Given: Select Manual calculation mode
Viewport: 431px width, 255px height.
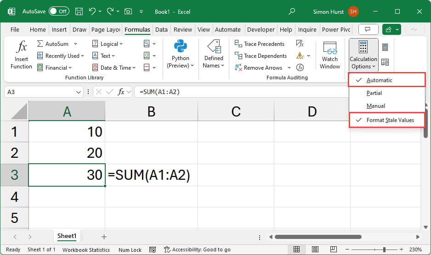Looking at the screenshot, I should coord(375,106).
